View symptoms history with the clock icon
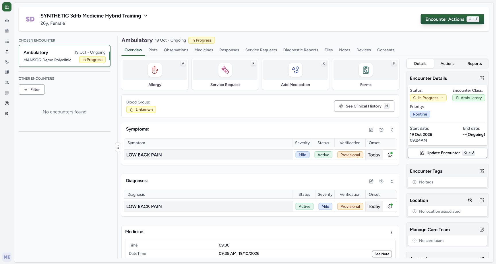 pyautogui.click(x=381, y=130)
